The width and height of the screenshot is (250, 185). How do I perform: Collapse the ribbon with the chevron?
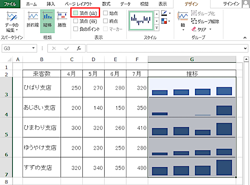coord(245,38)
